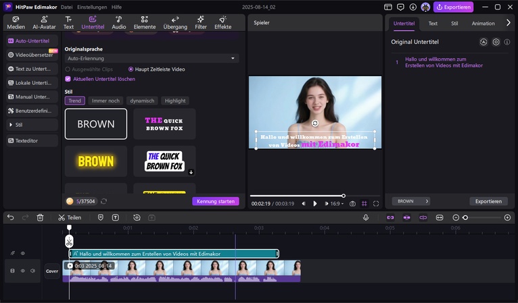Image resolution: width=518 pixels, height=303 pixels.
Task: Open the Originalsprache Auto-Erkennung dropdown
Action: point(151,58)
